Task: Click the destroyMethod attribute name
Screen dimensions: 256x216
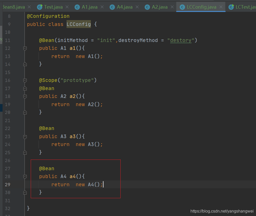Action: [x=138, y=40]
